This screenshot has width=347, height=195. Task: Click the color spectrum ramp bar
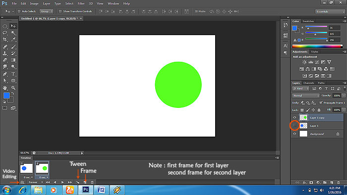[317, 46]
